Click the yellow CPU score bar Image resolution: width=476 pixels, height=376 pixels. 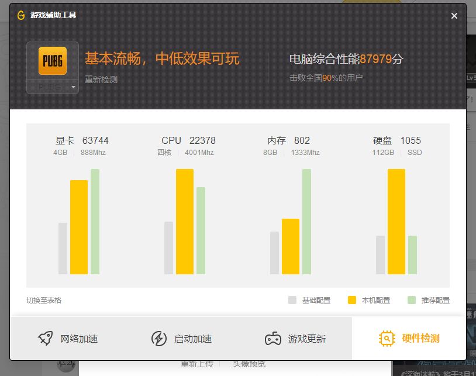[185, 222]
